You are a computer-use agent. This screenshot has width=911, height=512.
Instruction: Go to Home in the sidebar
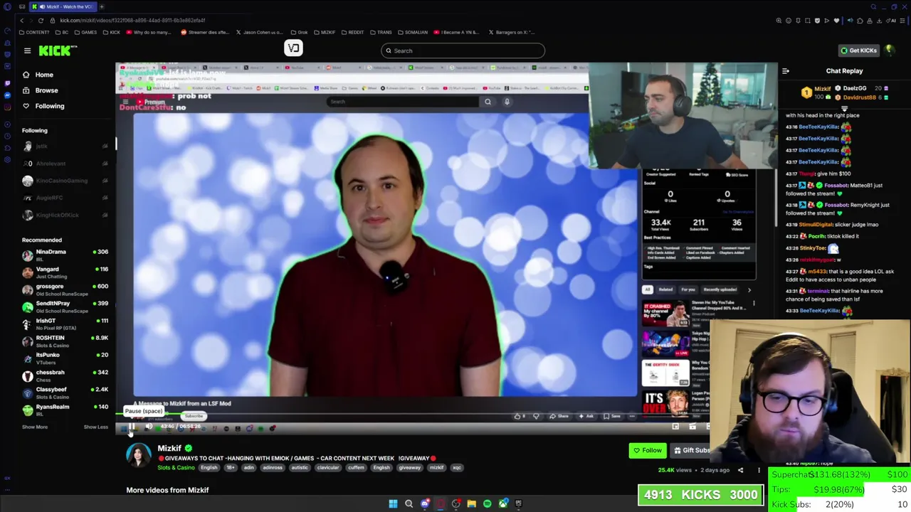(x=44, y=75)
